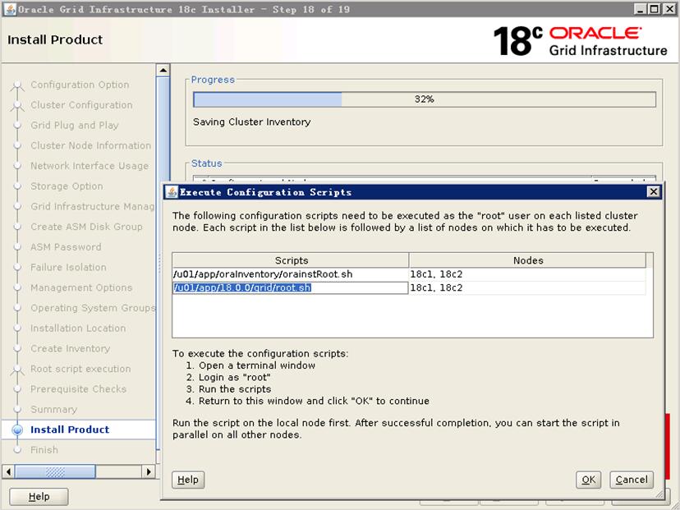
Task: Click the sidebar vertical scrollbar thumb
Action: [x=163, y=264]
